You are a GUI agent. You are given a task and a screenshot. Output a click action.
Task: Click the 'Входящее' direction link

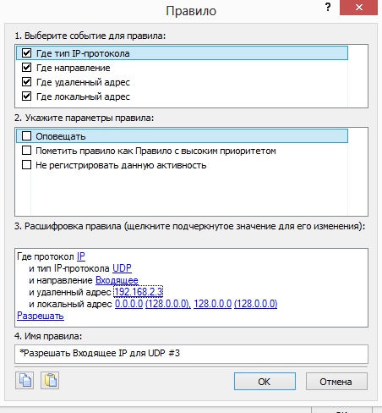pos(117,280)
